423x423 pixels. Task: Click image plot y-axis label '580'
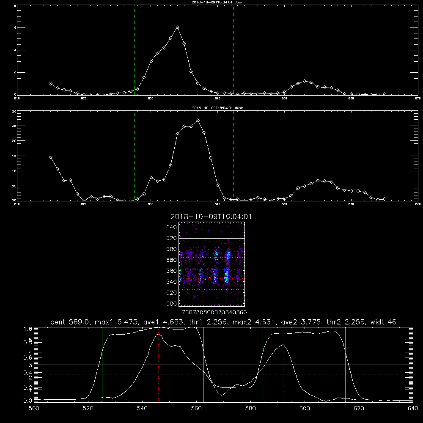[172, 260]
